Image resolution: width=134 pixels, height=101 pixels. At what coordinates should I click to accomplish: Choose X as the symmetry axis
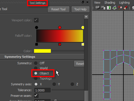36,84
